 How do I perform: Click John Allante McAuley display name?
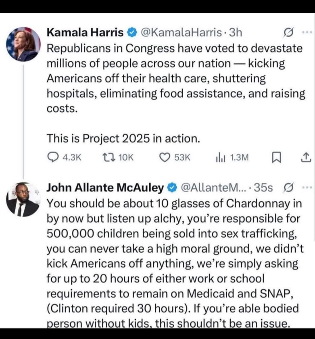click(105, 188)
